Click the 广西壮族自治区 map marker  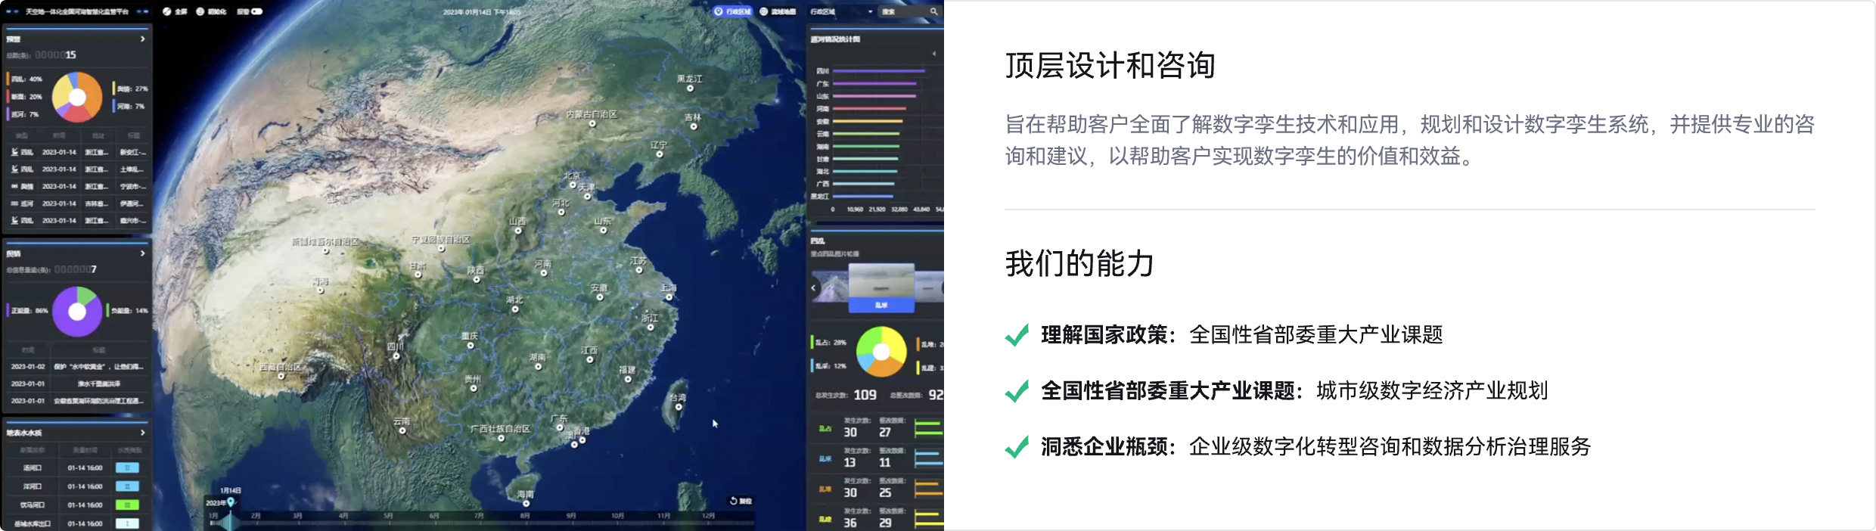tap(501, 438)
